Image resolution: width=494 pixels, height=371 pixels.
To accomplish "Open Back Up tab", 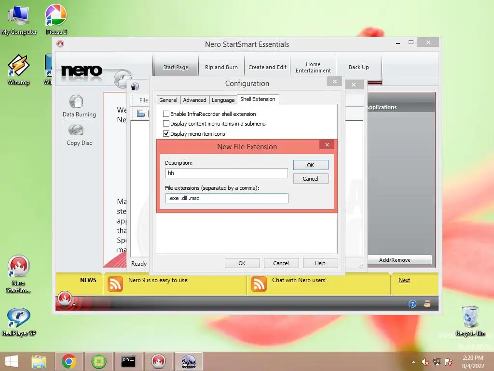I will [359, 67].
